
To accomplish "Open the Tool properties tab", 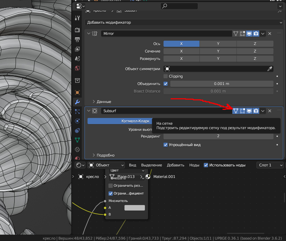I will (77, 18).
